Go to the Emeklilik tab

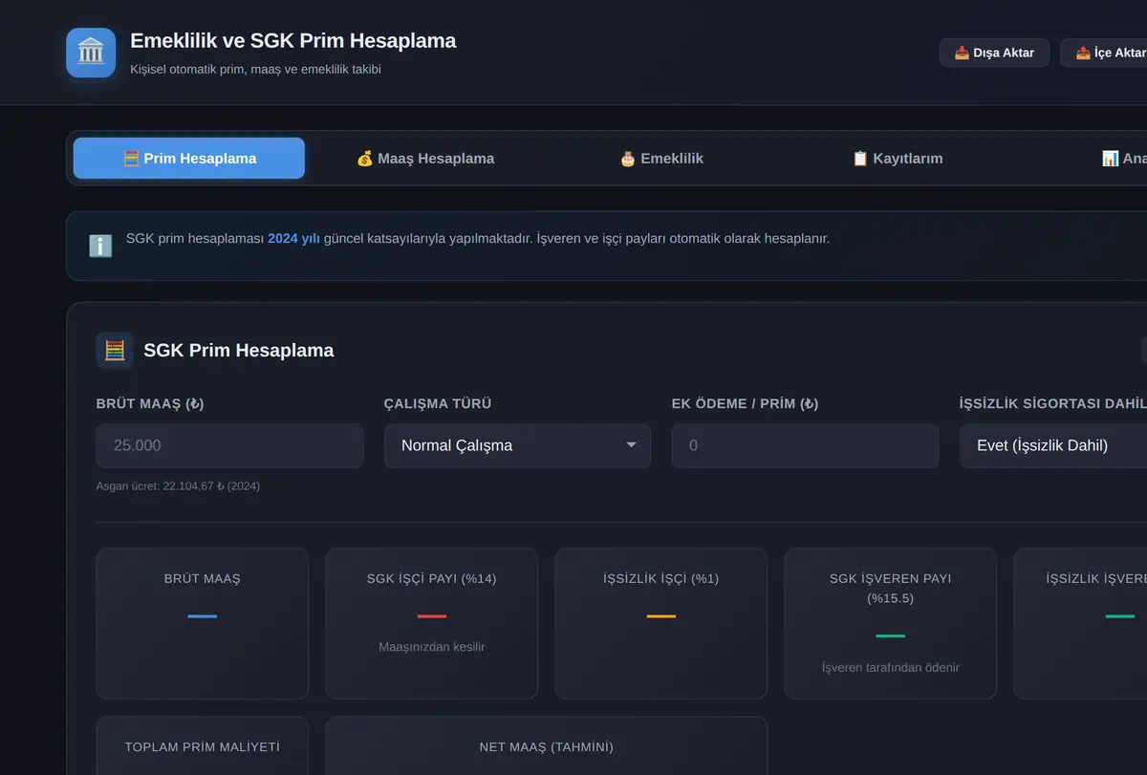(661, 159)
